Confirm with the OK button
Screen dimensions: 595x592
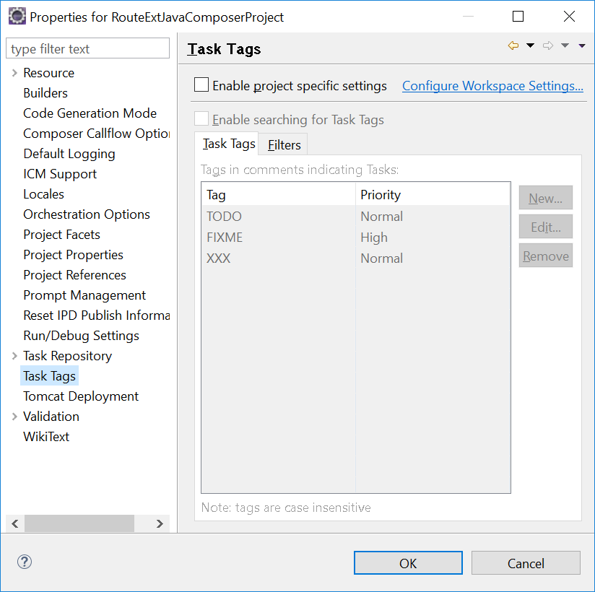[408, 563]
